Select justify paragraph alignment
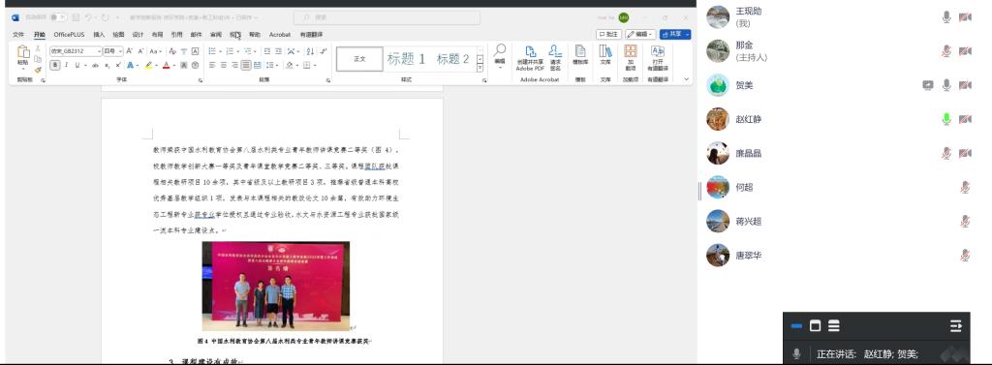This screenshot has width=992, height=365. (x=246, y=65)
